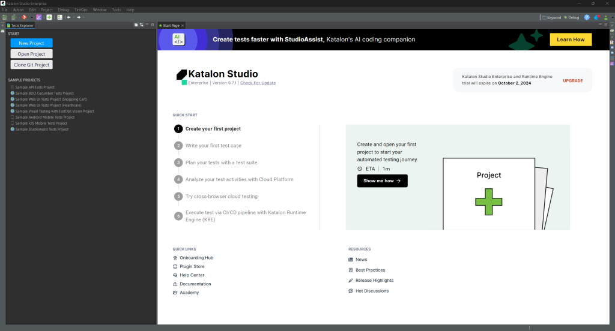The image size is (615, 331).
Task: Open the Documentation quick link
Action: pos(192,284)
